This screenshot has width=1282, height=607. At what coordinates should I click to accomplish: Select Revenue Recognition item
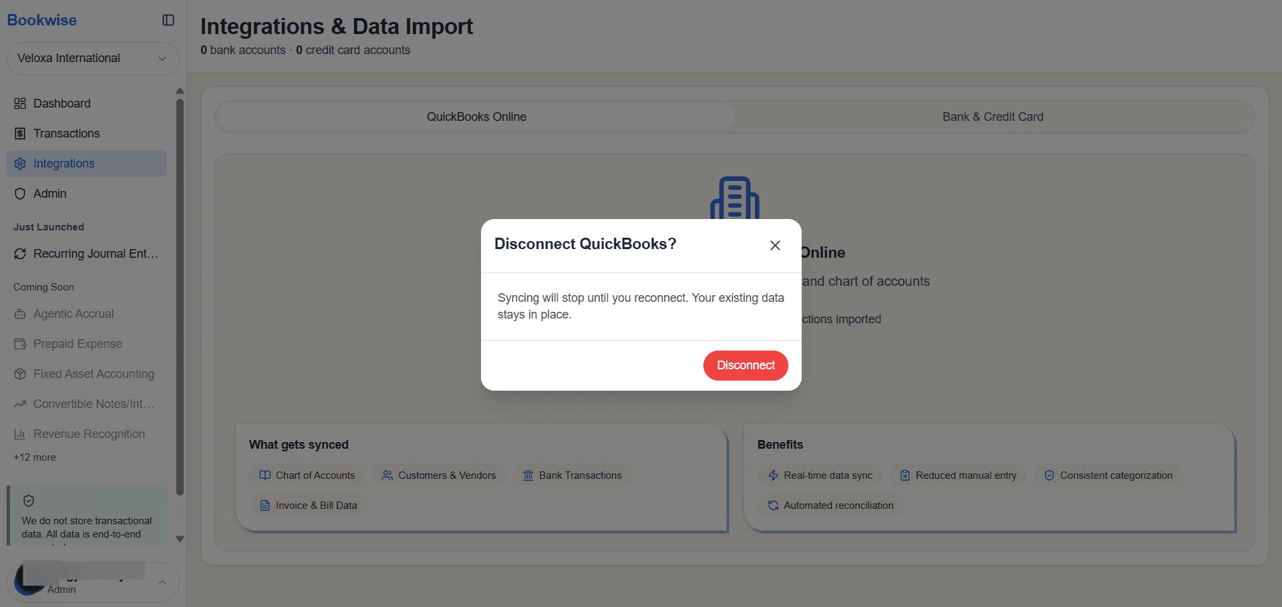87,434
